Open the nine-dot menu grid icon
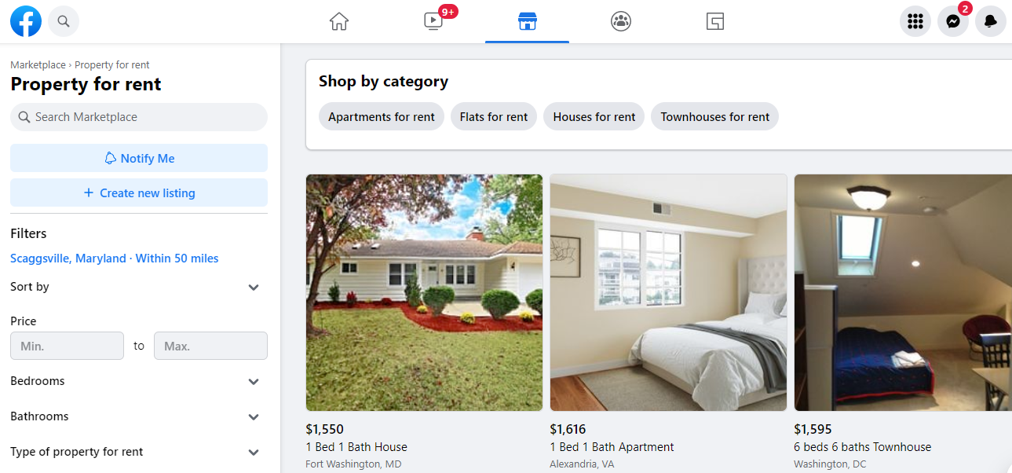1012x473 pixels. click(x=915, y=21)
